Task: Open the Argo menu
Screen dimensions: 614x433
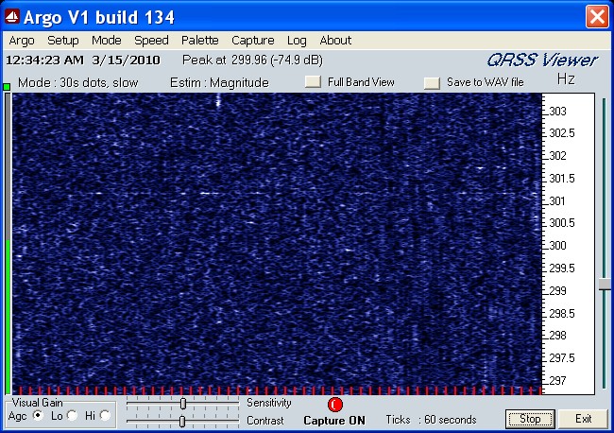Action: pos(22,41)
